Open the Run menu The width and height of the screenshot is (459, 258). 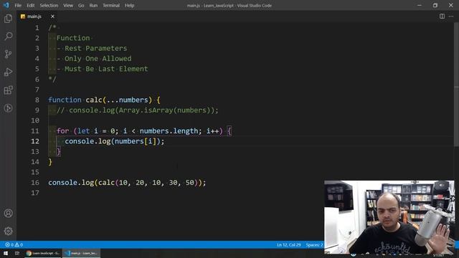click(x=93, y=5)
